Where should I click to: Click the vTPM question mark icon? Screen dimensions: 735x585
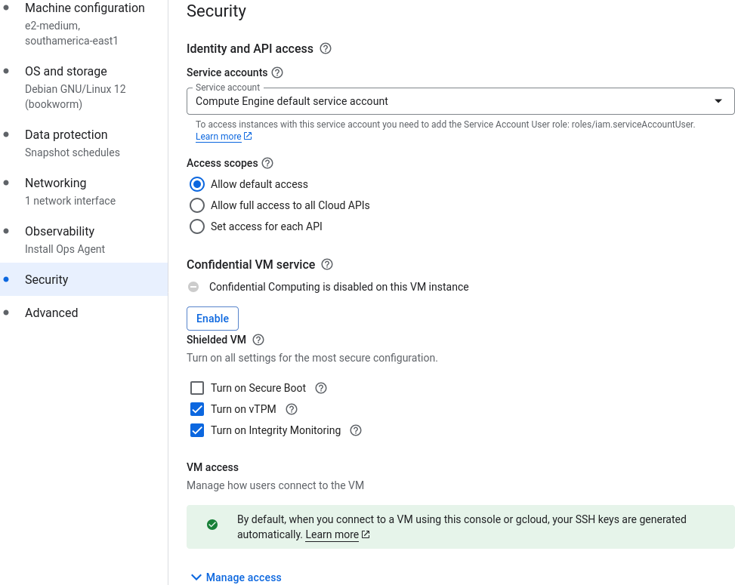(x=292, y=408)
